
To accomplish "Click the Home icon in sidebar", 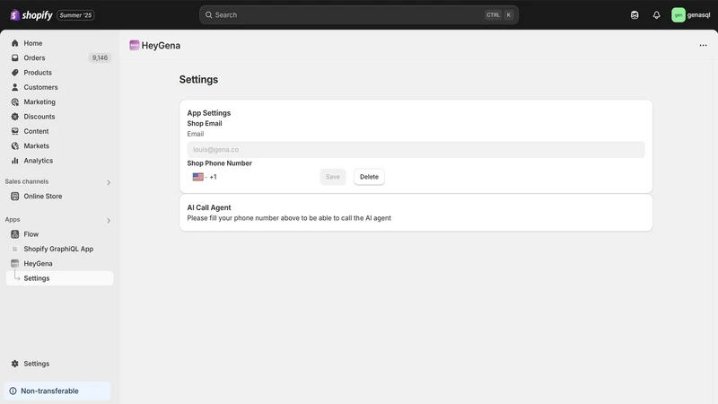I will point(14,43).
